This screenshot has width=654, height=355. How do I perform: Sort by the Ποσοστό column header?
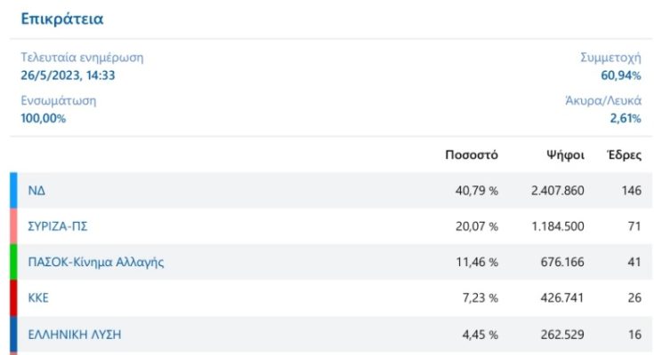(x=472, y=155)
